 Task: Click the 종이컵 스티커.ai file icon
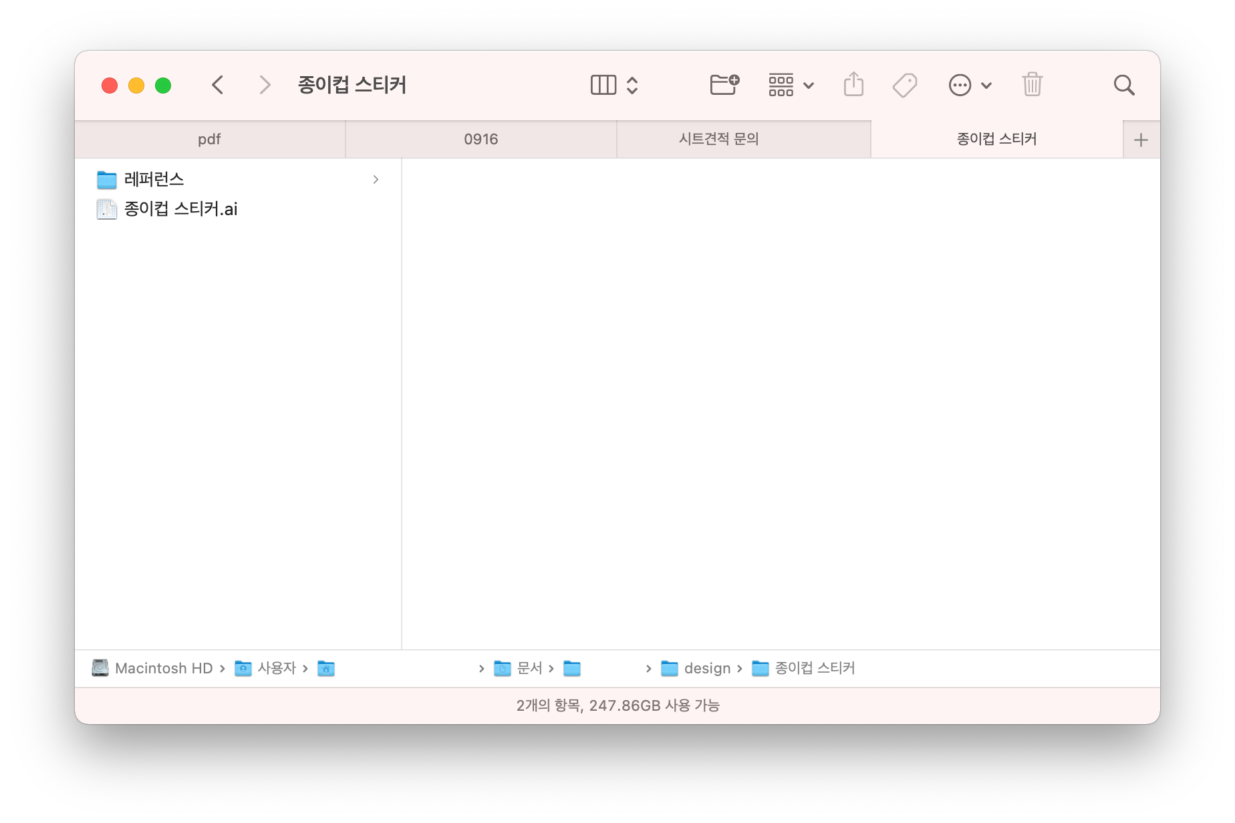click(107, 209)
